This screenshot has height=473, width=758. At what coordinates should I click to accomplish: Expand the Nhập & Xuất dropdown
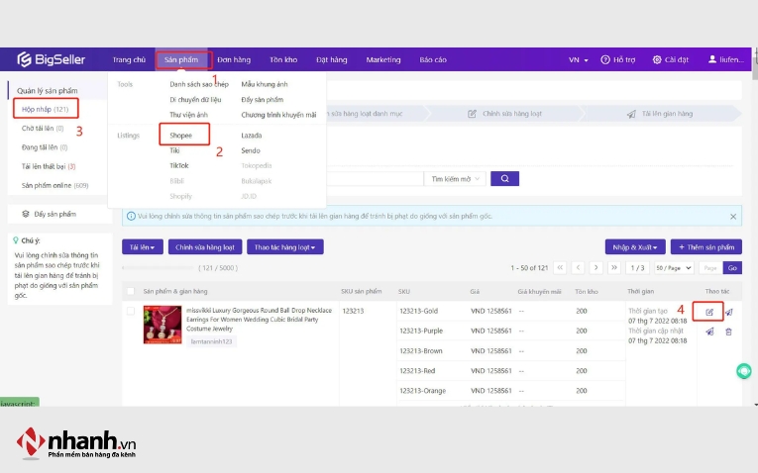(635, 247)
